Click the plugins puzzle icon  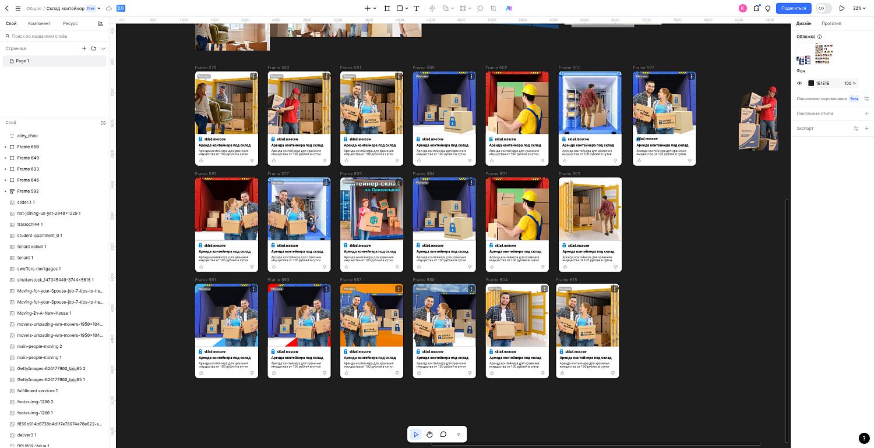[756, 8]
